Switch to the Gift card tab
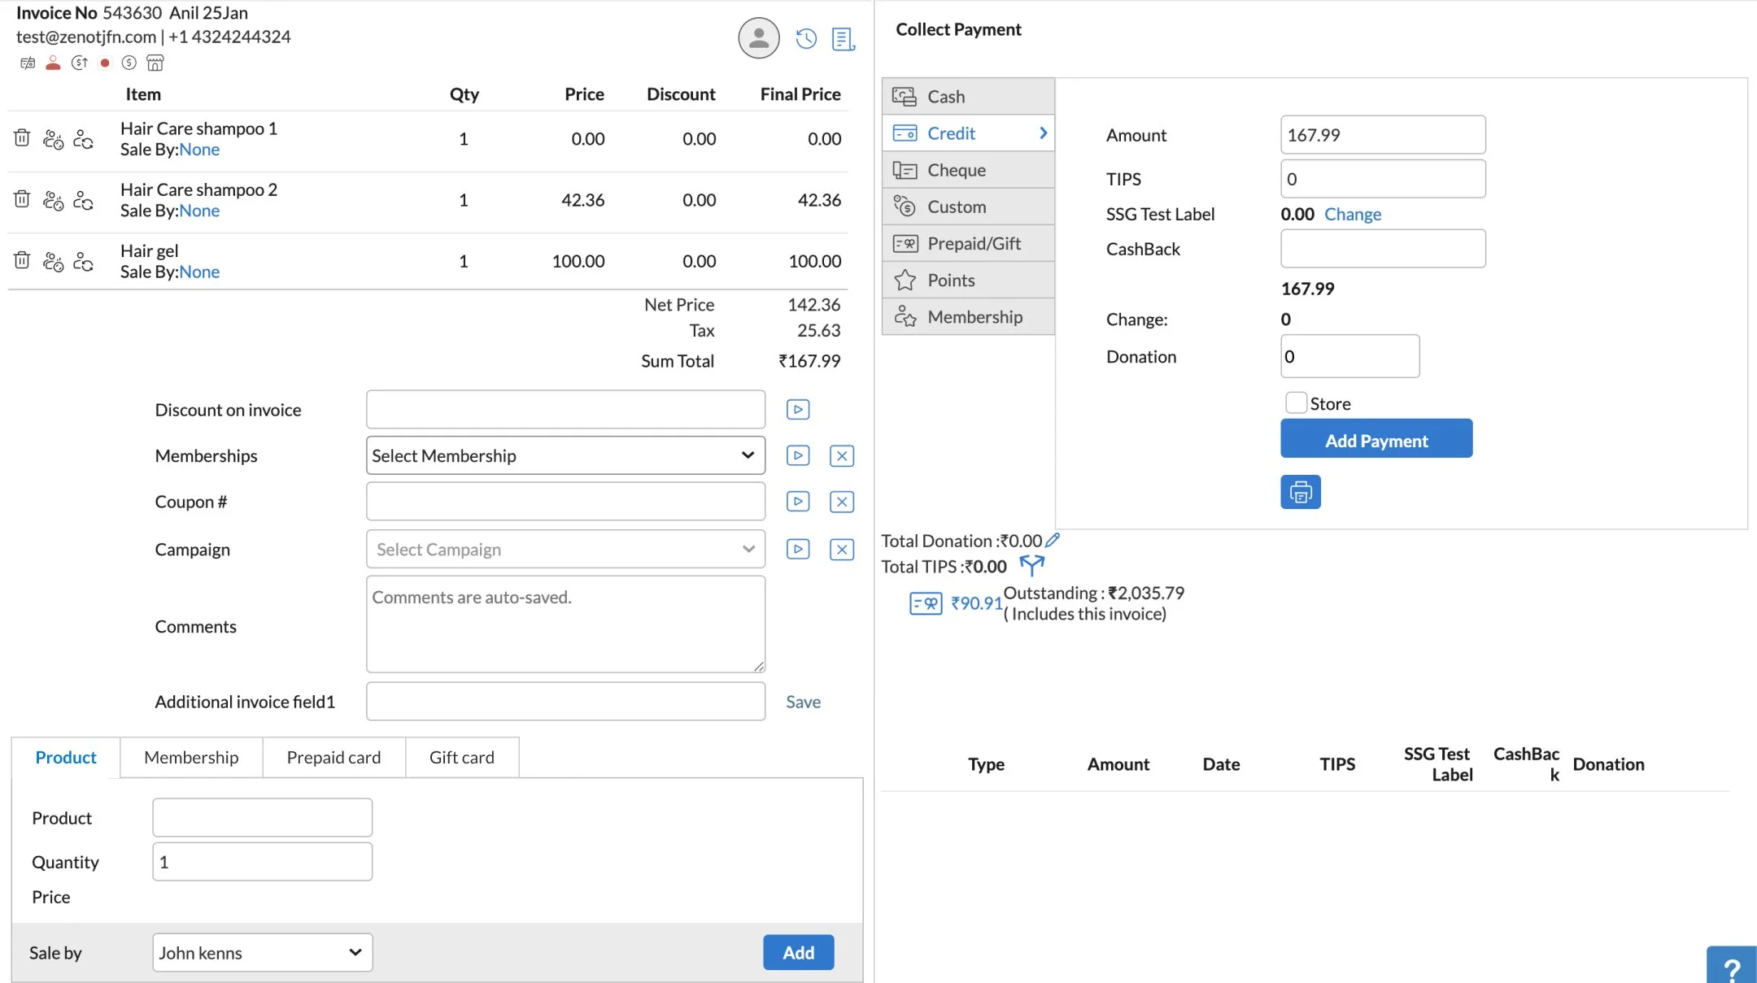The width and height of the screenshot is (1757, 983). [x=461, y=757]
